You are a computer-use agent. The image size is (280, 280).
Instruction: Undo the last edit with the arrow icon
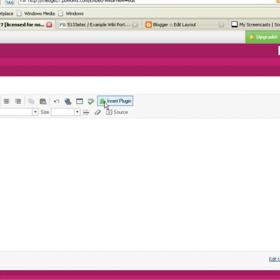[x=57, y=101]
